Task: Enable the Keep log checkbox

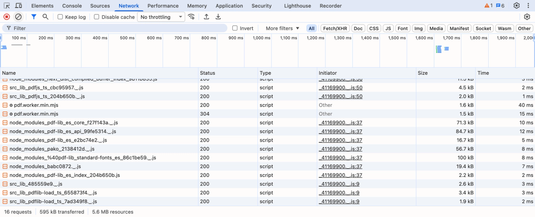Action: 60,17
